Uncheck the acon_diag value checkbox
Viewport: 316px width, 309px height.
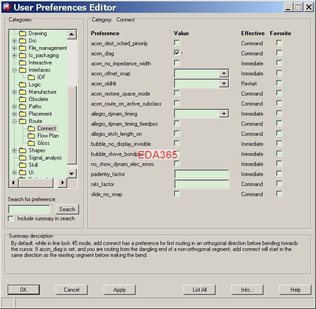(x=177, y=53)
